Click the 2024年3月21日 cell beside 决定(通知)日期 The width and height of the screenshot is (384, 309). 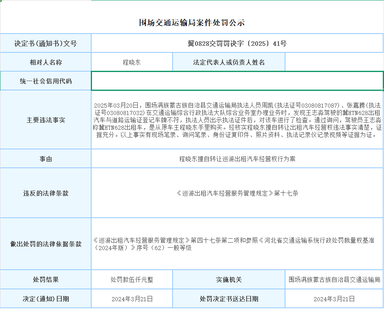132,299
